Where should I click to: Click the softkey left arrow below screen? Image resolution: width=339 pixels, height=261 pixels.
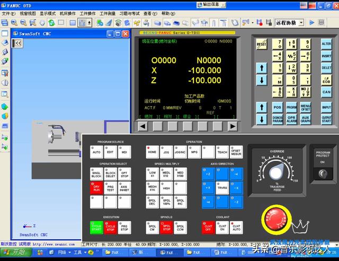[142, 126]
